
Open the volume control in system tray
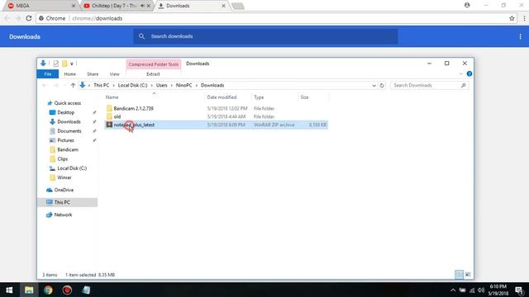pos(481,290)
